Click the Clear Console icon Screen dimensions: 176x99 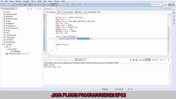140,60
